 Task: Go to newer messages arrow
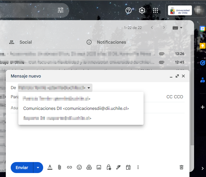(x=152, y=28)
